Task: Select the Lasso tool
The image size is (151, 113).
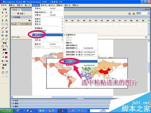Action: coord(6,16)
